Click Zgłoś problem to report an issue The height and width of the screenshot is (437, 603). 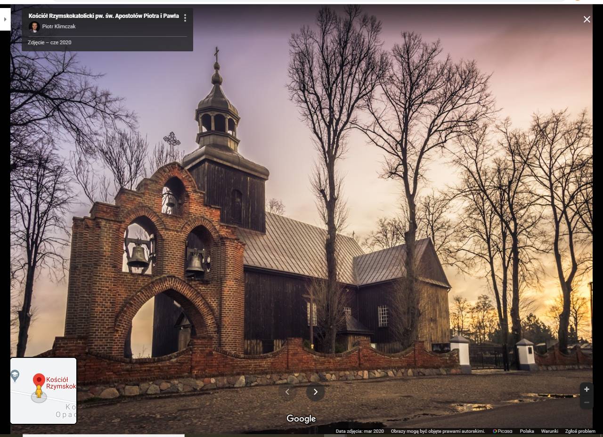tap(580, 431)
